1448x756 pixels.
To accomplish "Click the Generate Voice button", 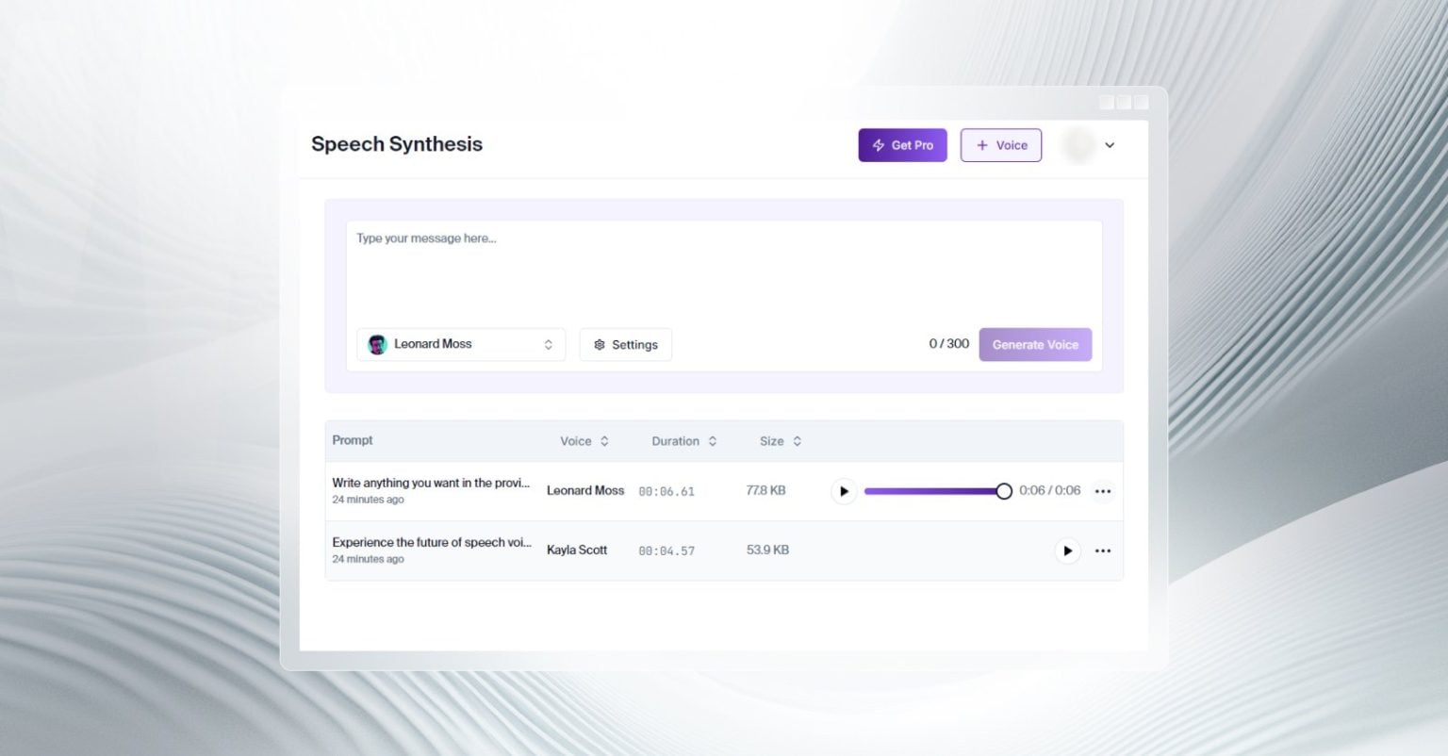I will click(1035, 344).
